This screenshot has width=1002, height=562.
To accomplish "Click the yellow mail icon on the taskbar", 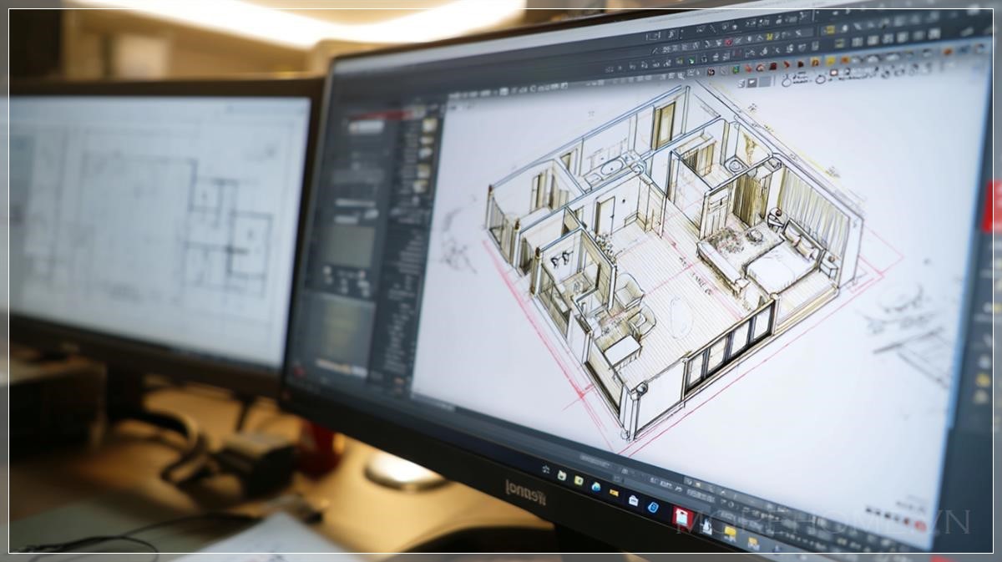I will [x=614, y=494].
